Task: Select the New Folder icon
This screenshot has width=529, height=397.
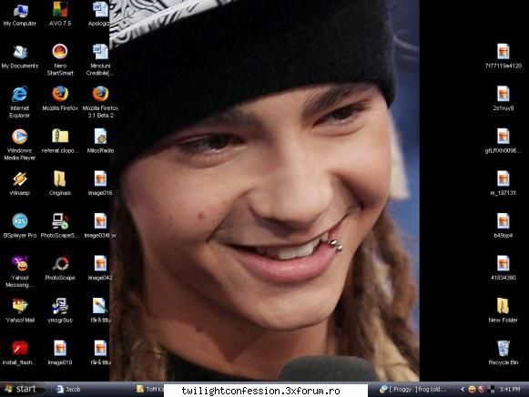Action: (503, 310)
